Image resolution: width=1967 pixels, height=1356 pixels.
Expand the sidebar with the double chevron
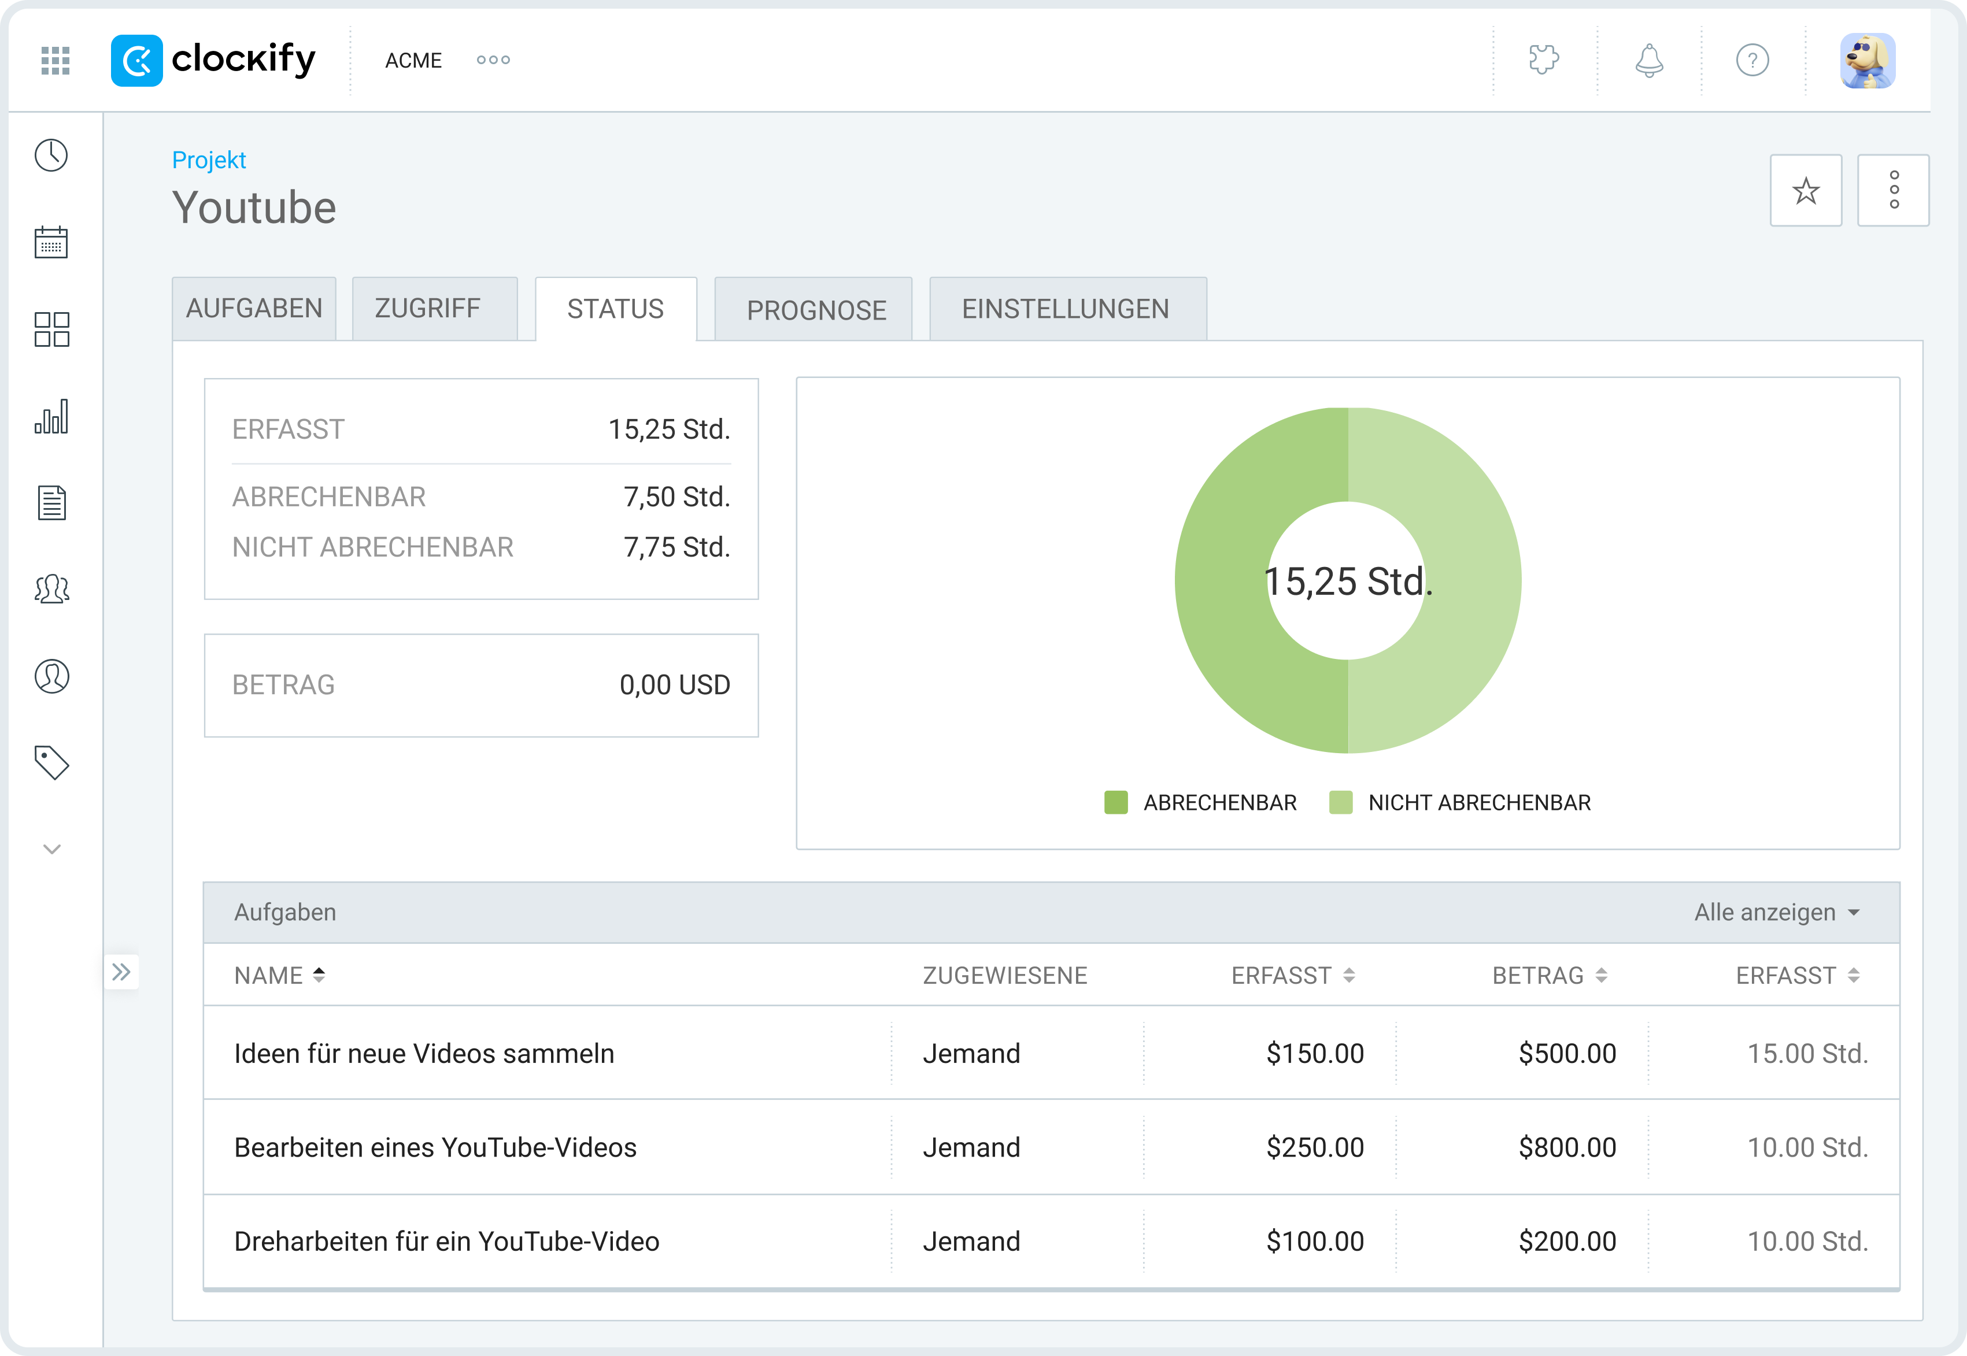click(x=121, y=972)
